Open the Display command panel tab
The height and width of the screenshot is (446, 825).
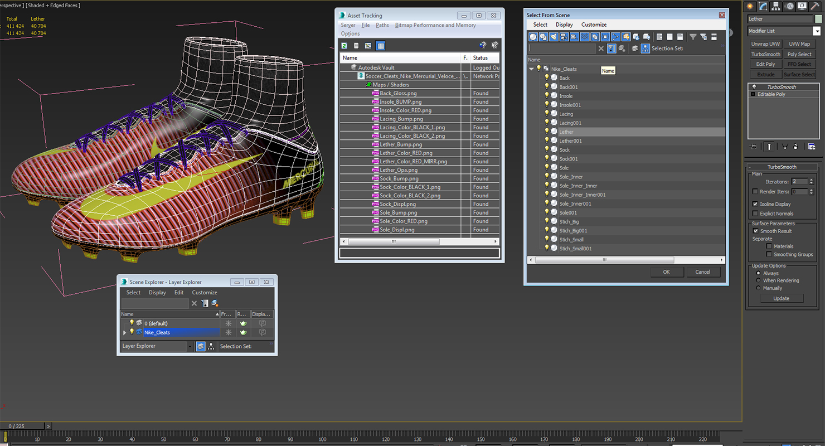pos(802,6)
